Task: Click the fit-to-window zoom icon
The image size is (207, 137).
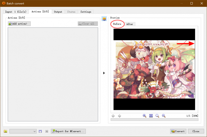Action: pyautogui.click(x=151, y=116)
